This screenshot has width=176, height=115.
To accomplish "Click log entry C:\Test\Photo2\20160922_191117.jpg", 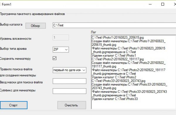I will [118, 59].
